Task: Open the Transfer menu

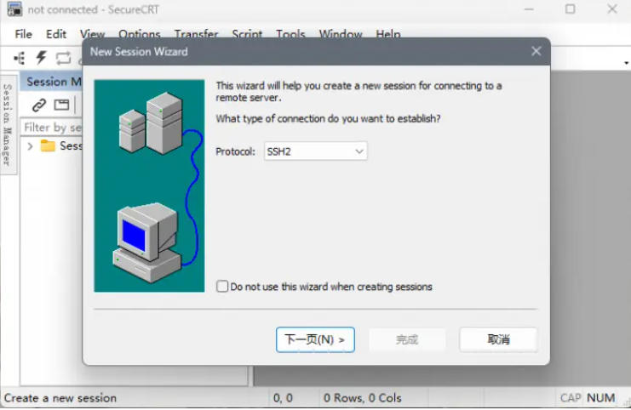Action: click(196, 34)
